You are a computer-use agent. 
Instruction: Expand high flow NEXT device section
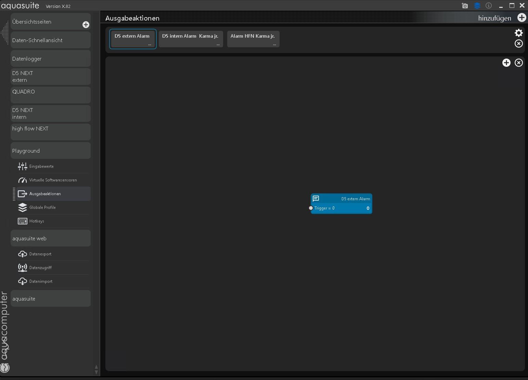click(51, 132)
